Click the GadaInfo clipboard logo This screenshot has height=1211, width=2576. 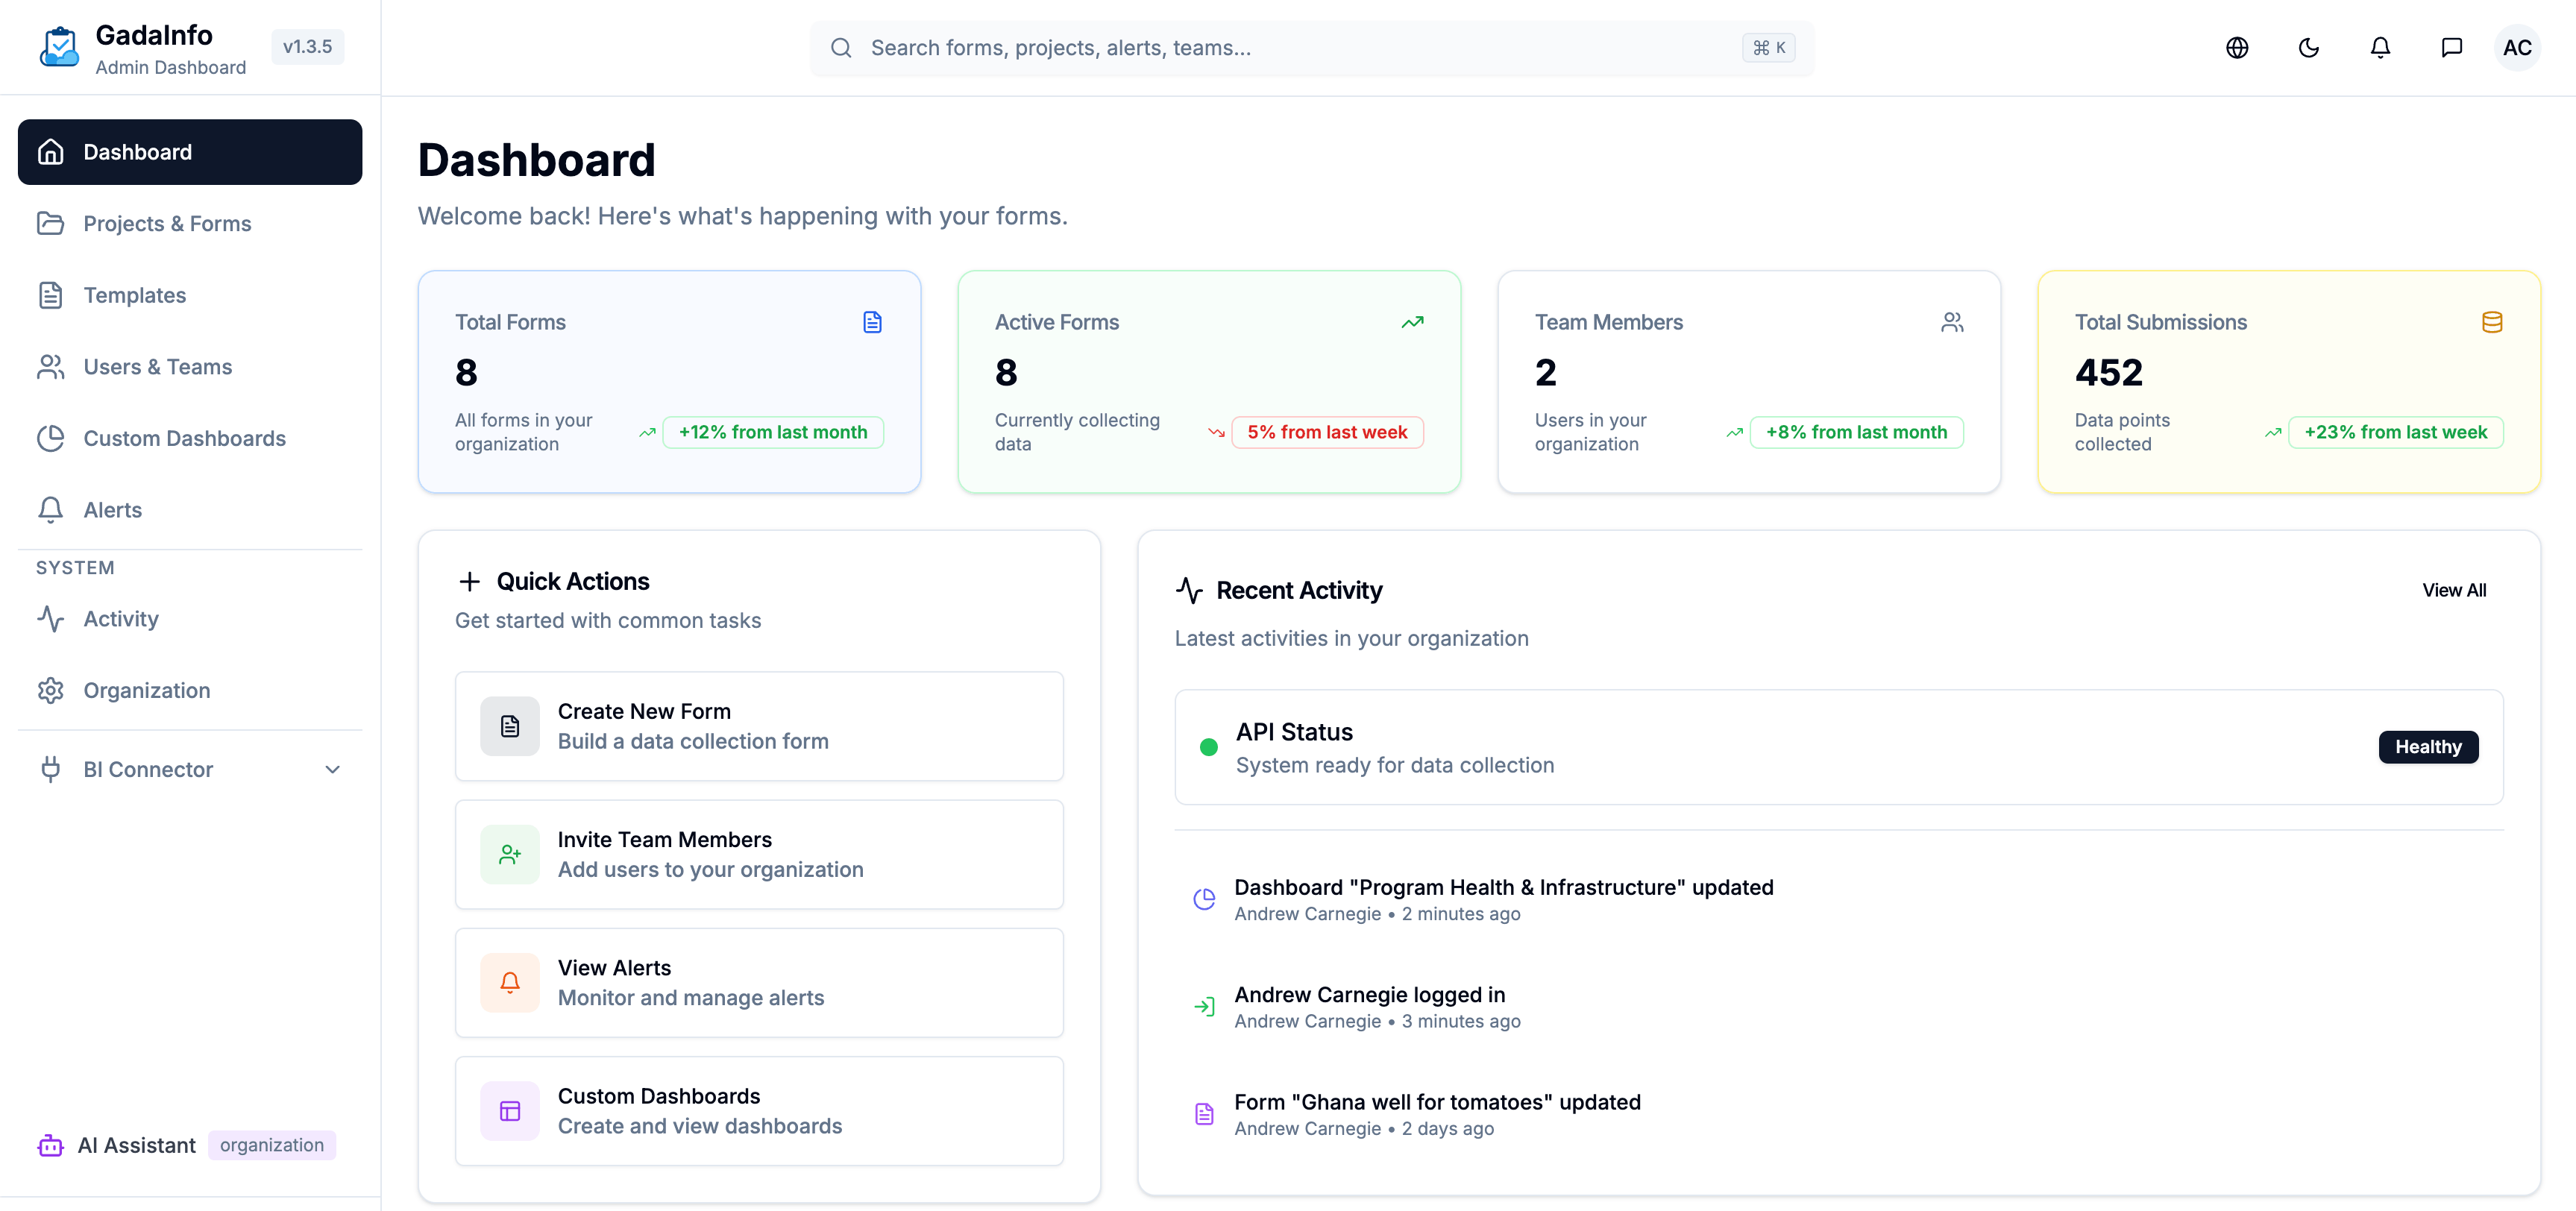(59, 47)
